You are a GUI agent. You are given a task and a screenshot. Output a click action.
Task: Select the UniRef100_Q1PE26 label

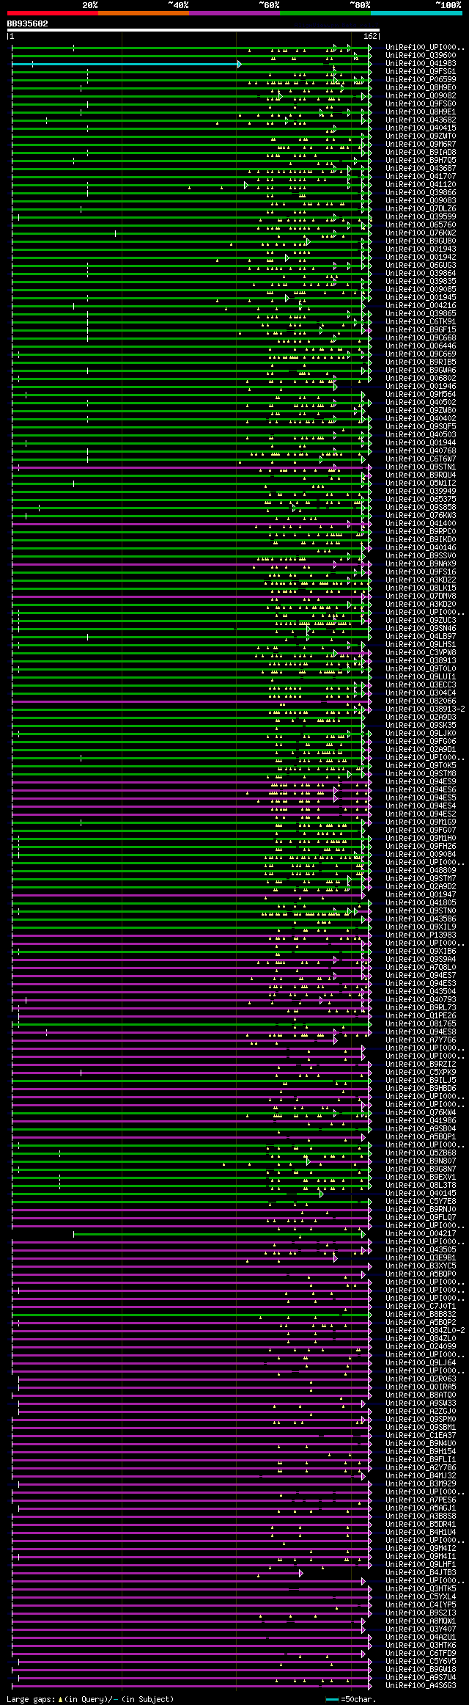coord(421,1016)
